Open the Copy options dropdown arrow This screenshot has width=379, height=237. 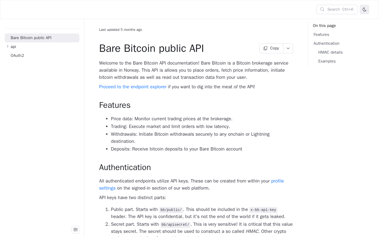288,48
